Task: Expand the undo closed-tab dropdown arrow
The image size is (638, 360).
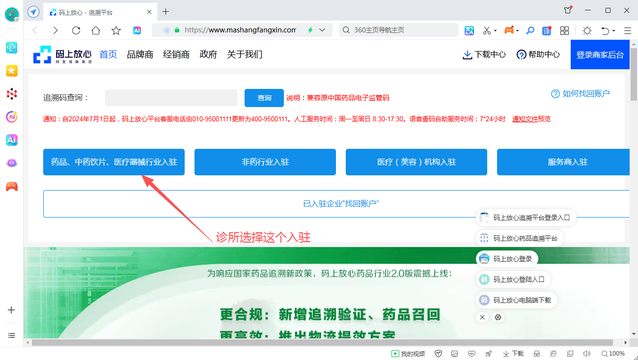Action: [613, 31]
